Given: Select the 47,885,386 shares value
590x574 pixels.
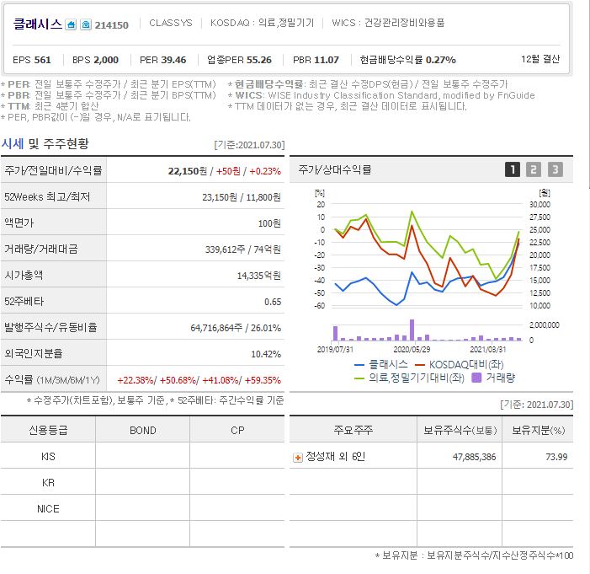Looking at the screenshot, I should (x=474, y=457).
